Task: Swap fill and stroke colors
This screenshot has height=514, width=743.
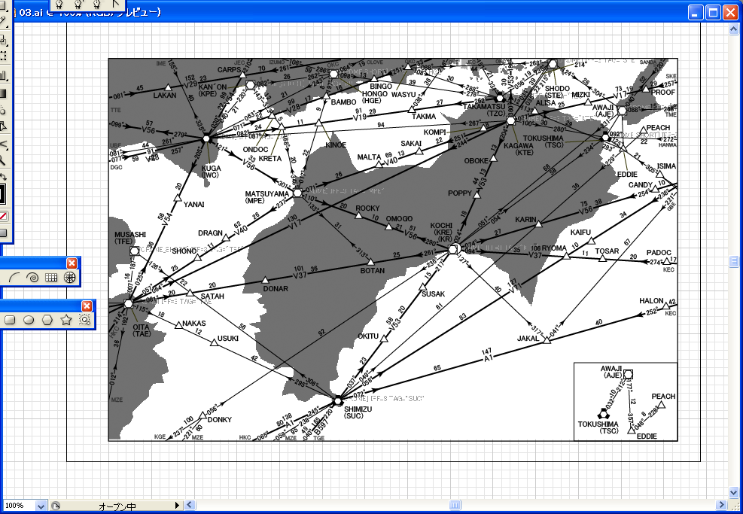Action: [x=3, y=177]
